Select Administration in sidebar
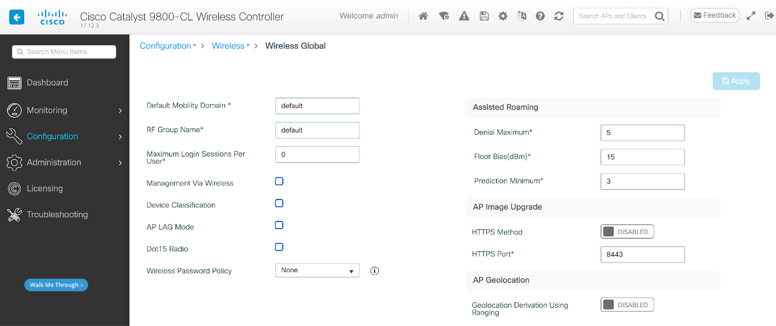Viewport: 776px width, 326px height. [54, 163]
